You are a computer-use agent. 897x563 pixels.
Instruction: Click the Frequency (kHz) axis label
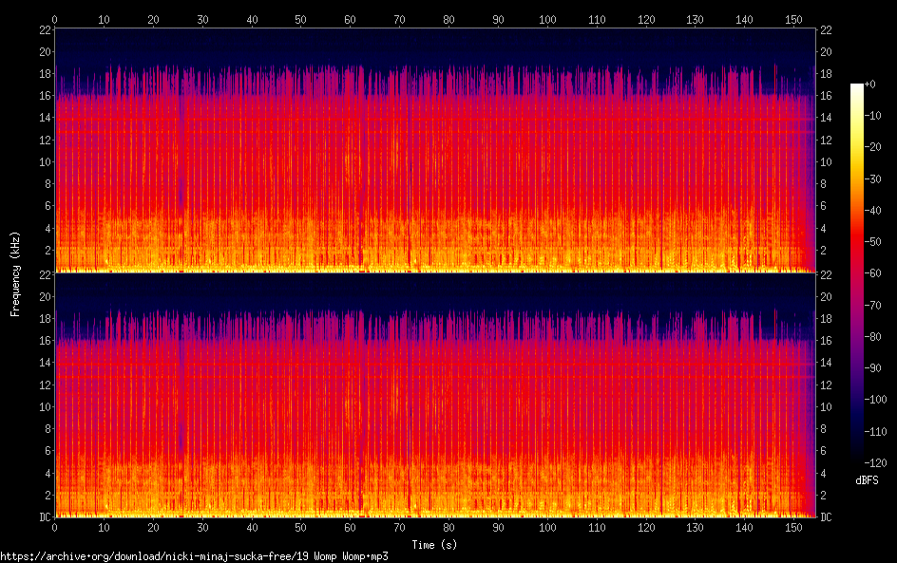click(x=15, y=272)
